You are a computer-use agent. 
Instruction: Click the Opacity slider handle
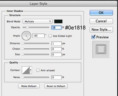coord(28,27)
